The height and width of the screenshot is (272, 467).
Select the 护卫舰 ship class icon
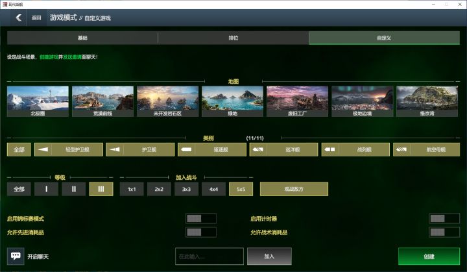click(115, 149)
